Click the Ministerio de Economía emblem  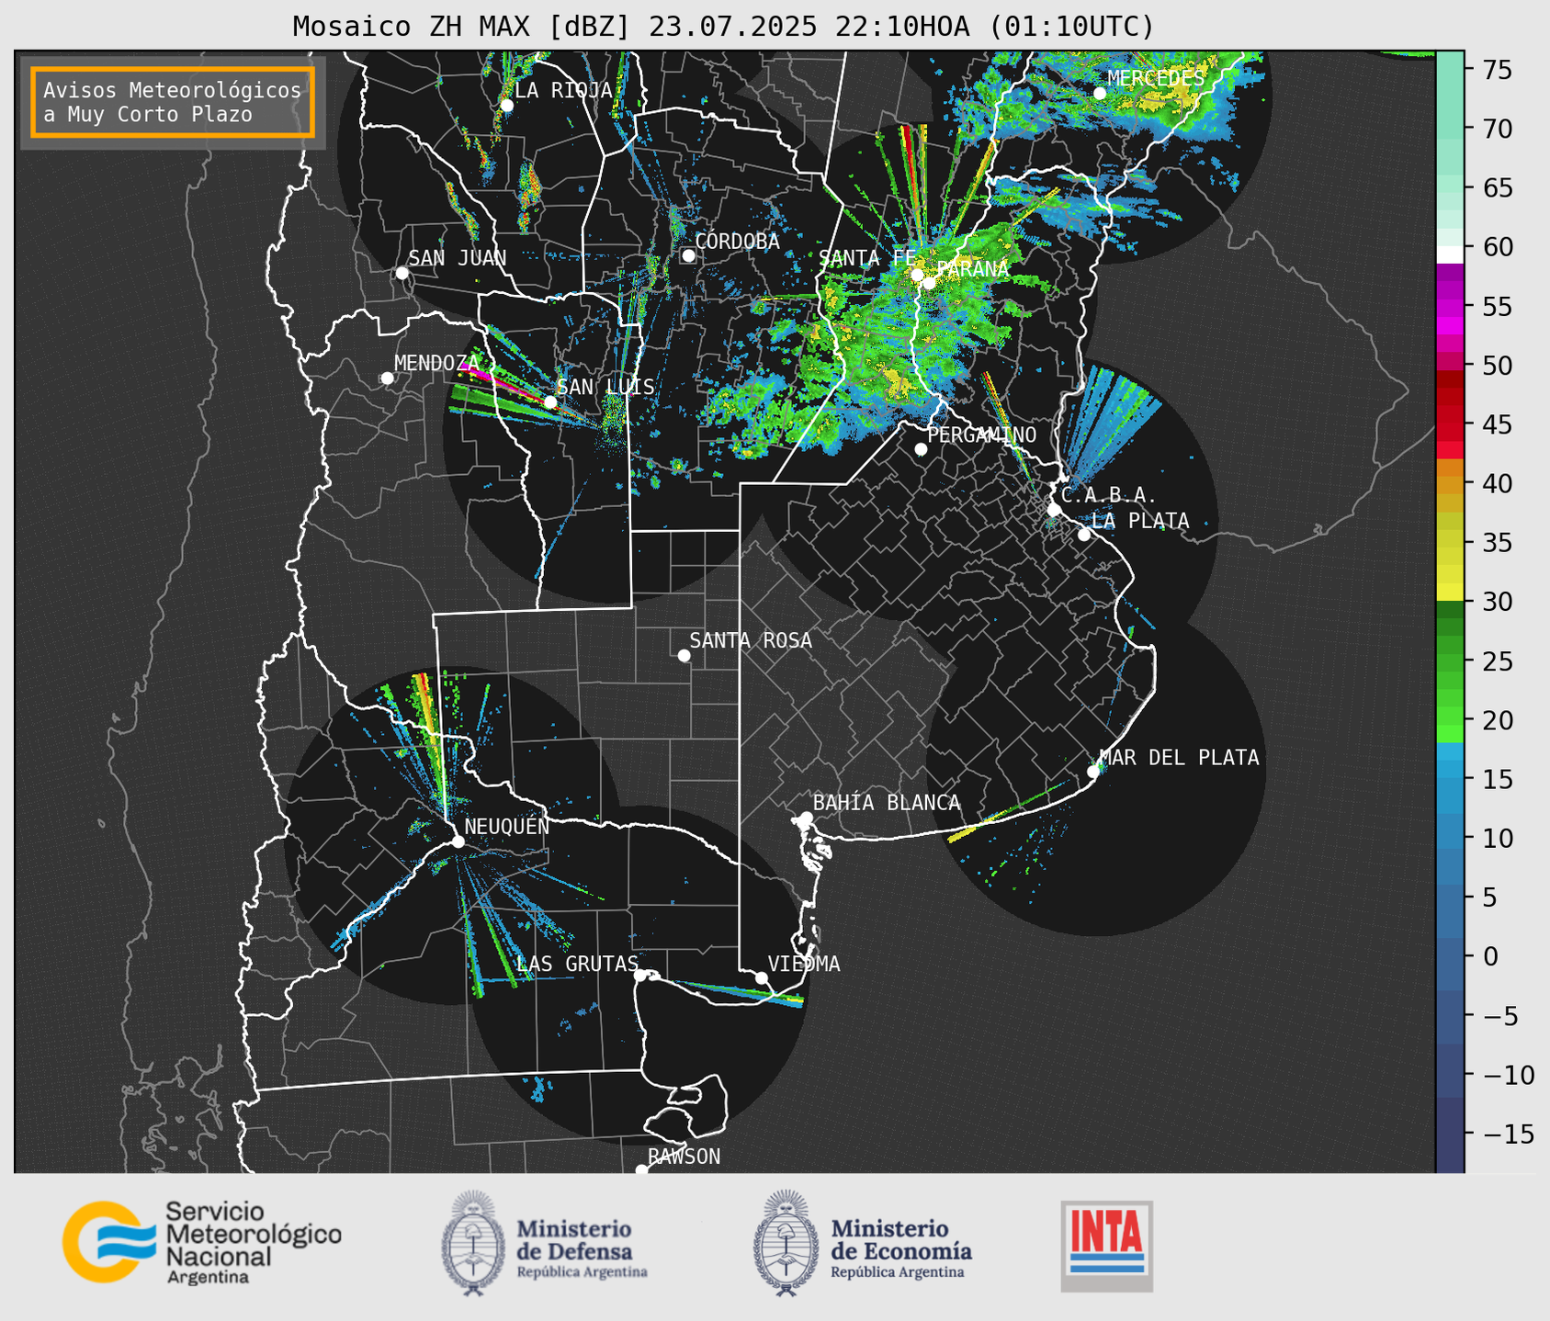[x=786, y=1244]
